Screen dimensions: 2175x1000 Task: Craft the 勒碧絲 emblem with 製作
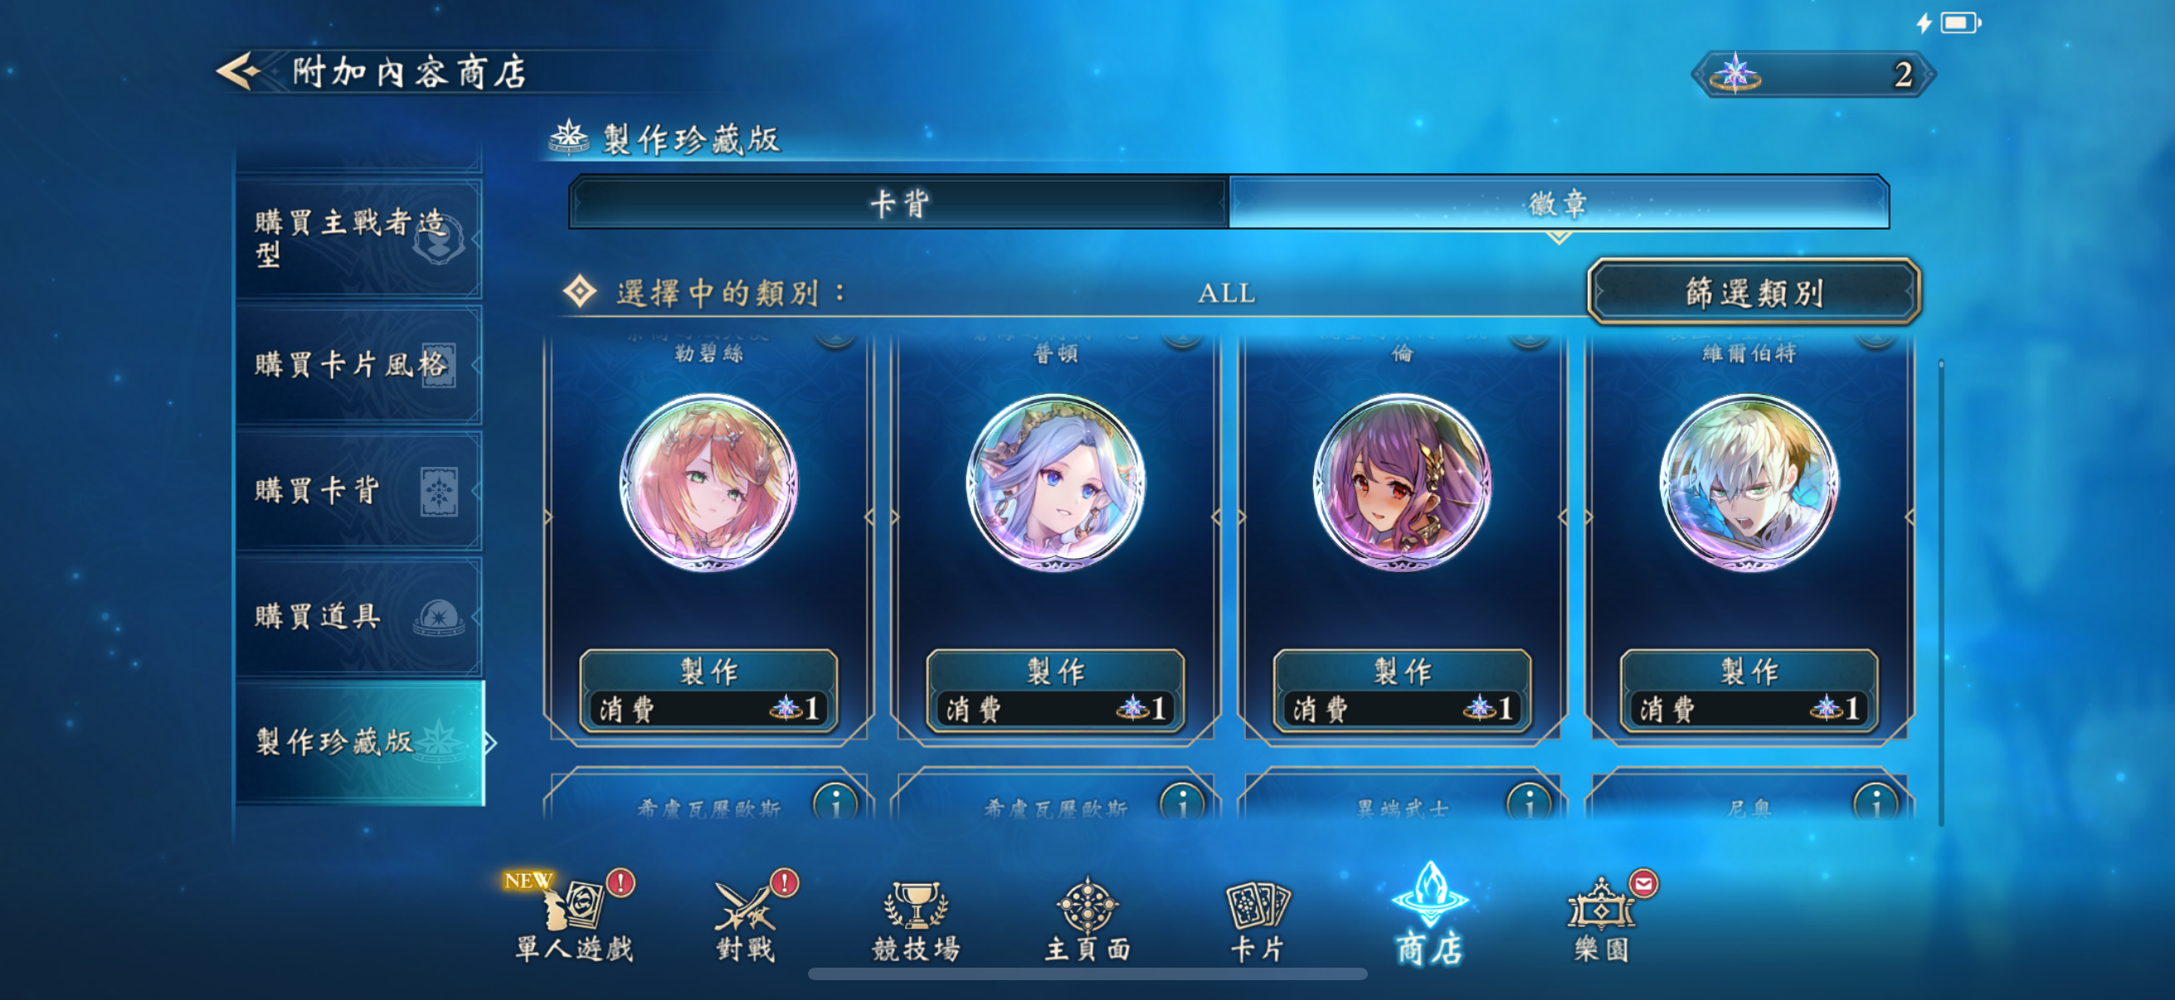click(708, 689)
